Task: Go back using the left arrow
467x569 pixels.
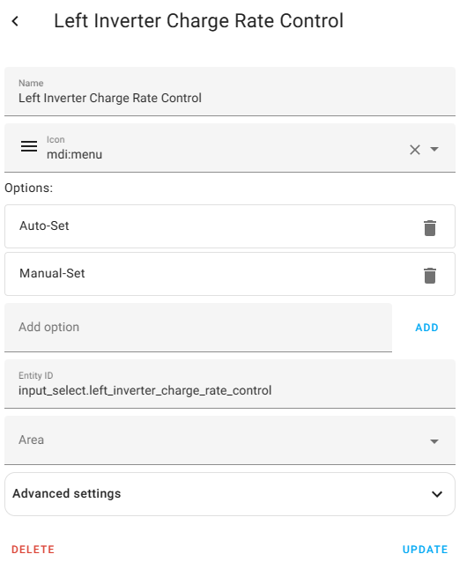Action: [x=15, y=21]
